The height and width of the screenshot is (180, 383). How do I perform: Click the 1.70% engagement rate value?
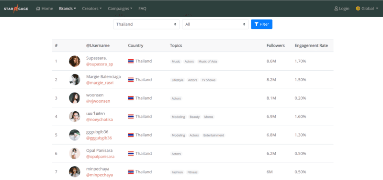[300, 61]
